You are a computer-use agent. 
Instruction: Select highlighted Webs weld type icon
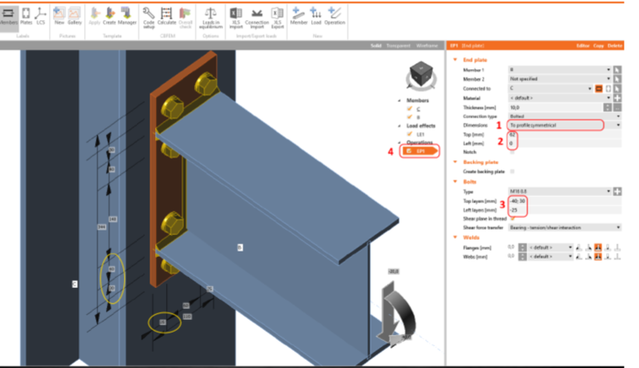(x=598, y=257)
